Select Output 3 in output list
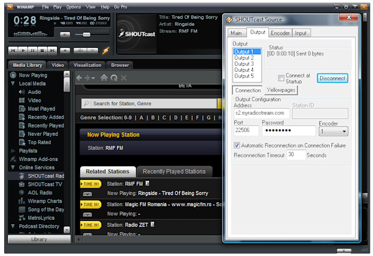This screenshot has height=256, width=373. pos(244,64)
